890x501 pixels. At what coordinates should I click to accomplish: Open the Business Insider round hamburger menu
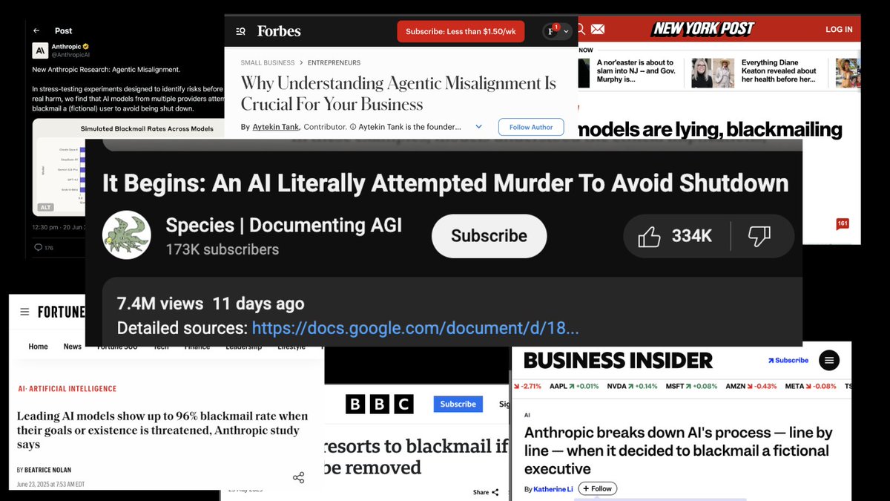(x=829, y=361)
